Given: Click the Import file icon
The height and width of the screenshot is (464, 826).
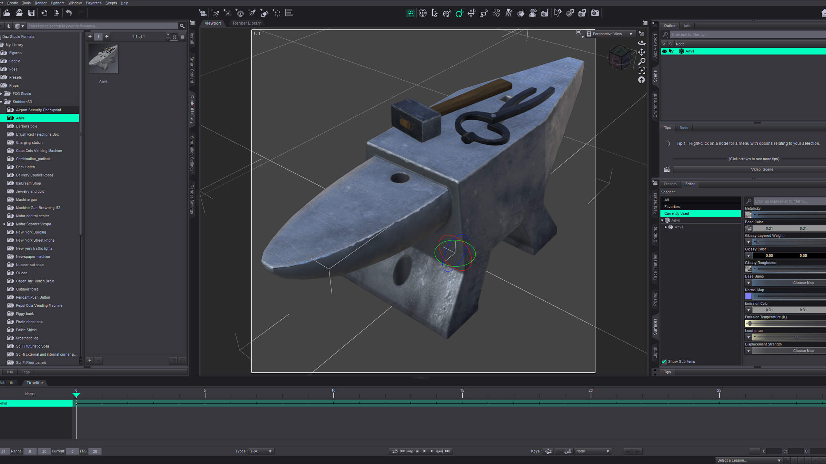Looking at the screenshot, I should coord(44,13).
